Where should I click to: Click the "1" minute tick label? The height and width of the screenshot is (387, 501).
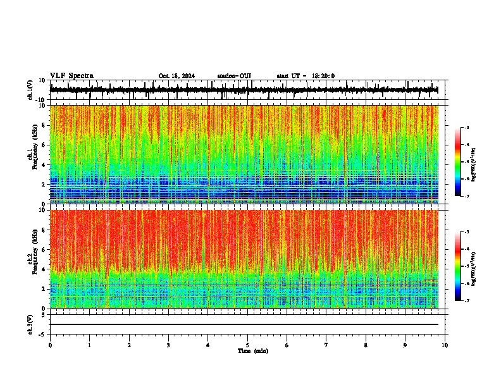point(89,345)
